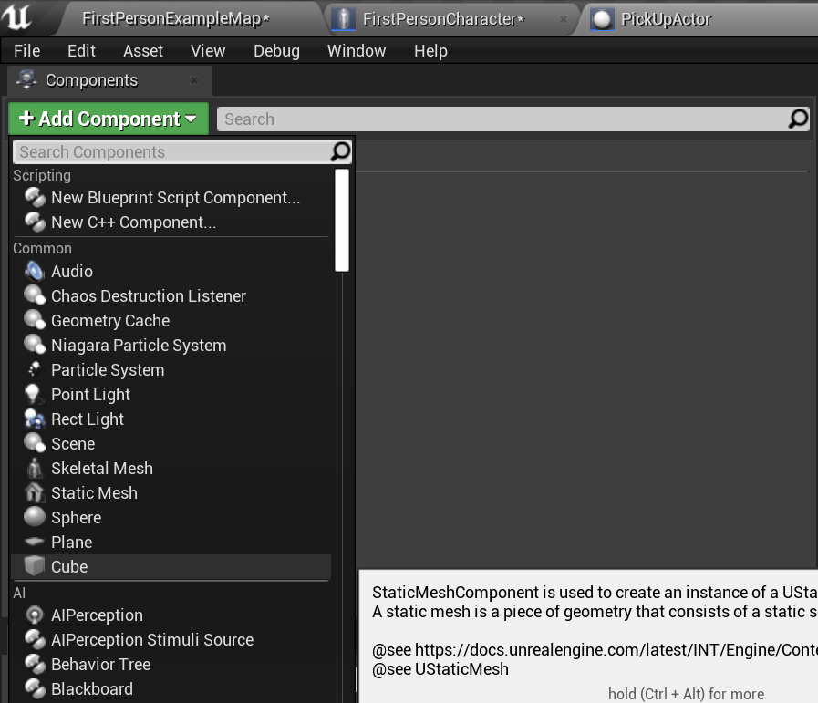Open the Window menu
This screenshot has width=818, height=703.
click(357, 50)
